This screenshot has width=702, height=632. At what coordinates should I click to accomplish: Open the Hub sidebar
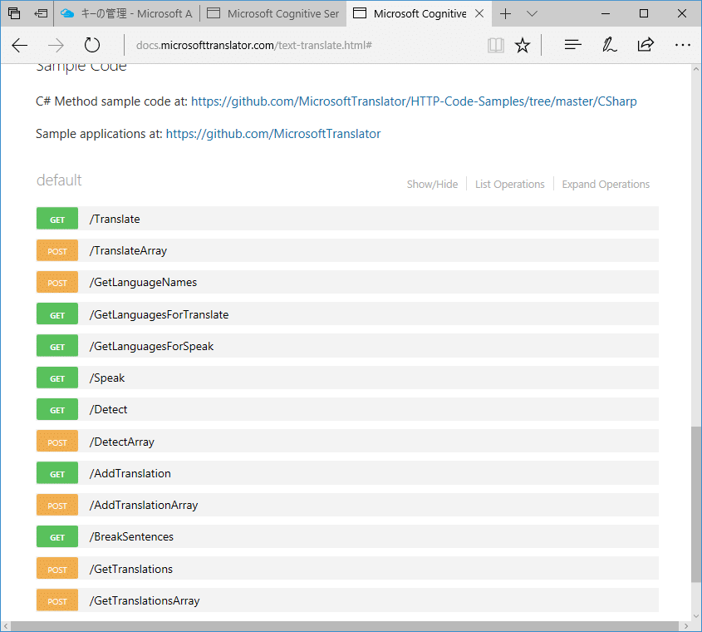pyautogui.click(x=572, y=45)
